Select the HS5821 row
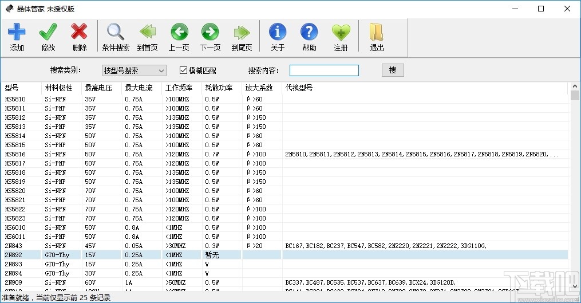Viewport: 581px width, 303px height. point(284,199)
